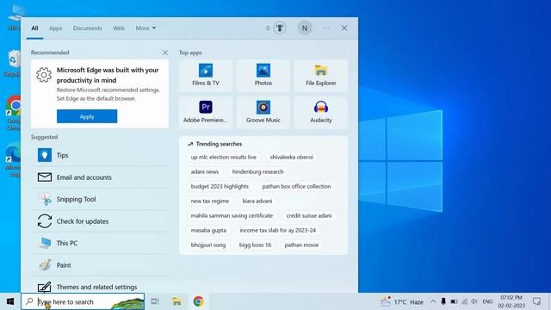Search trending 'up mlc election results live'
The width and height of the screenshot is (551, 310).
click(224, 157)
